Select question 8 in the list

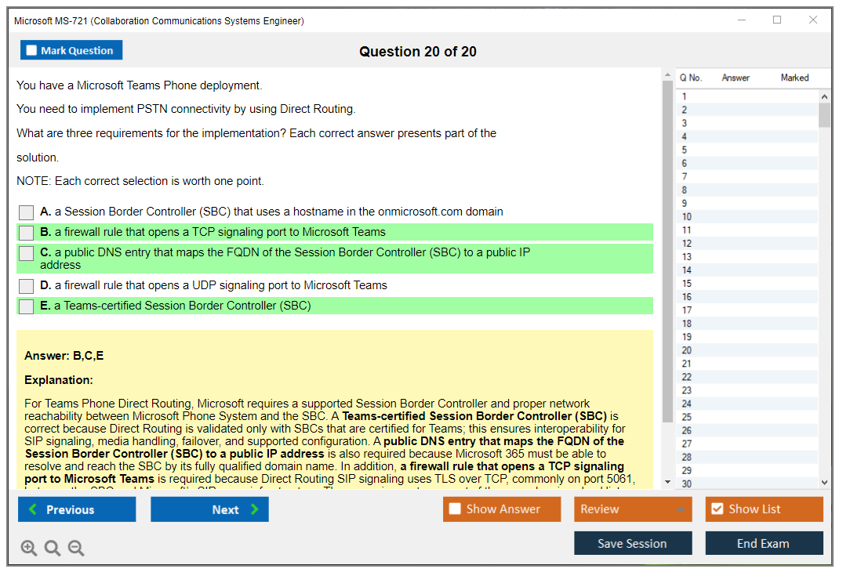point(747,190)
